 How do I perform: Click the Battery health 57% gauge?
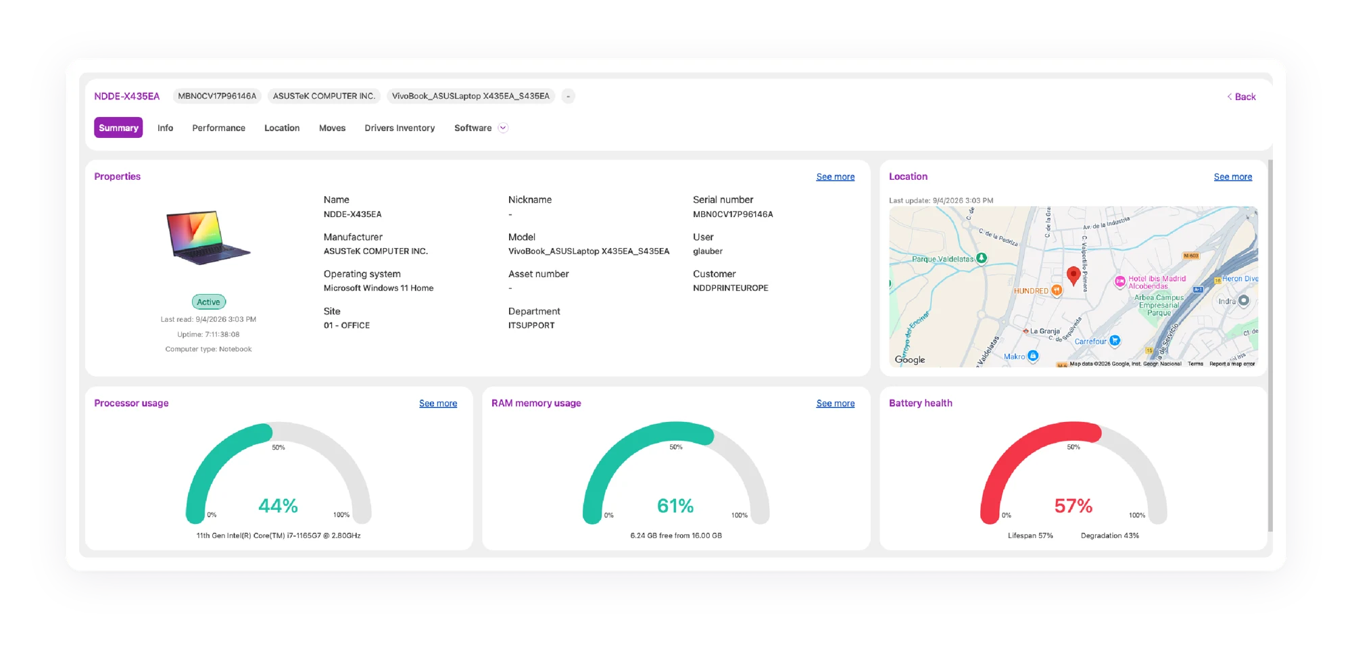click(x=1073, y=473)
